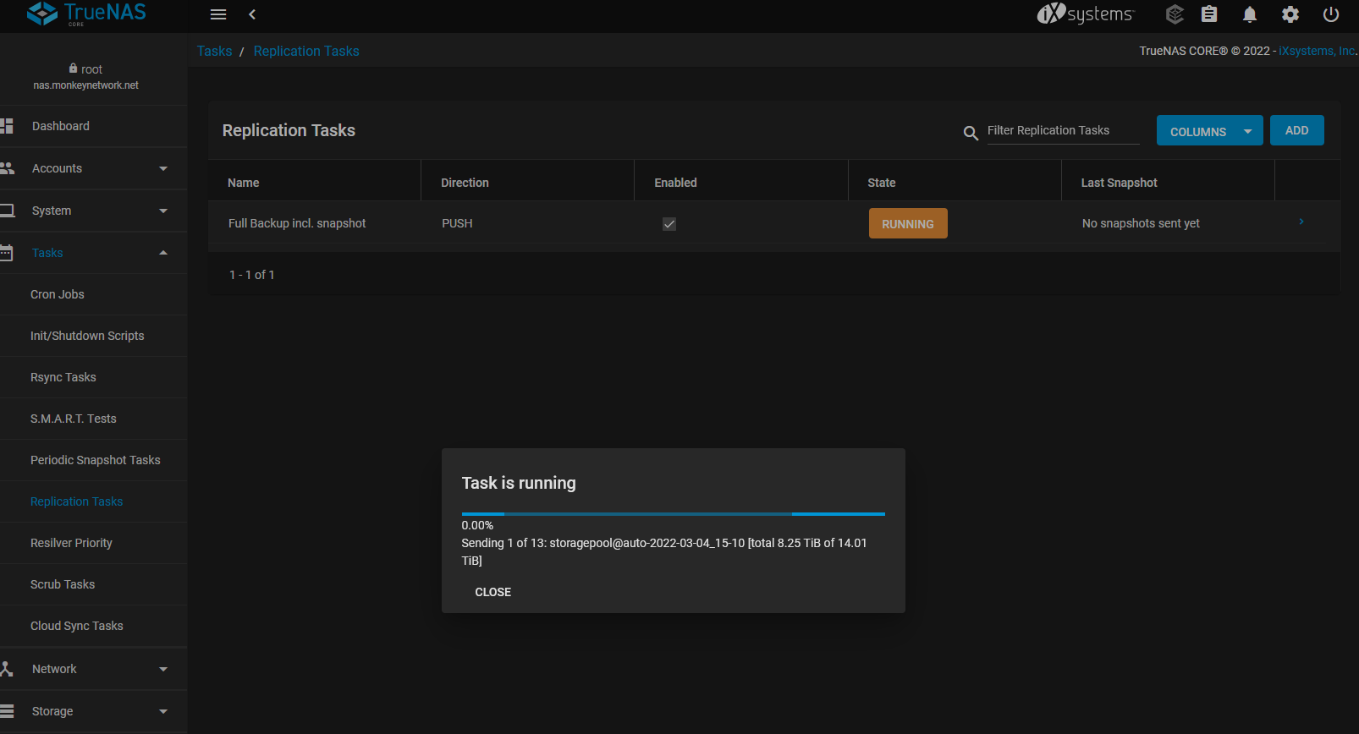Sort by the Enabled column header
This screenshot has height=734, width=1359.
[x=675, y=183]
